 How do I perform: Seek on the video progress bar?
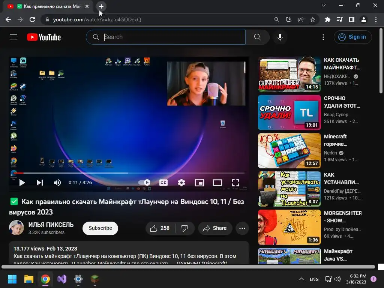(129, 173)
